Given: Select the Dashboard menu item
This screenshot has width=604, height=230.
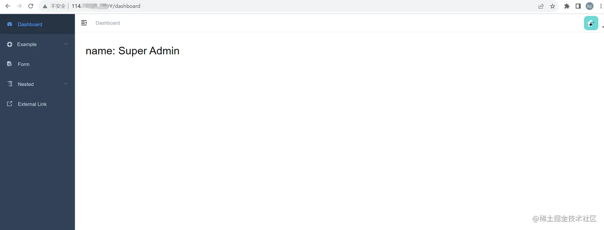Looking at the screenshot, I should [38, 24].
